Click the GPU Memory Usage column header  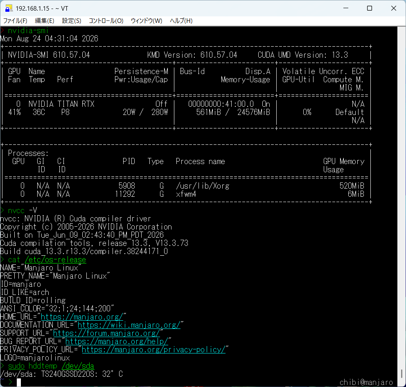pyautogui.click(x=344, y=165)
